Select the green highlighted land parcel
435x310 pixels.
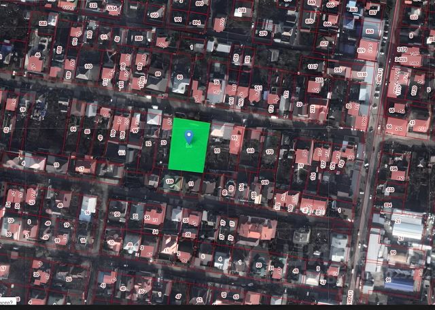pyautogui.click(x=189, y=145)
